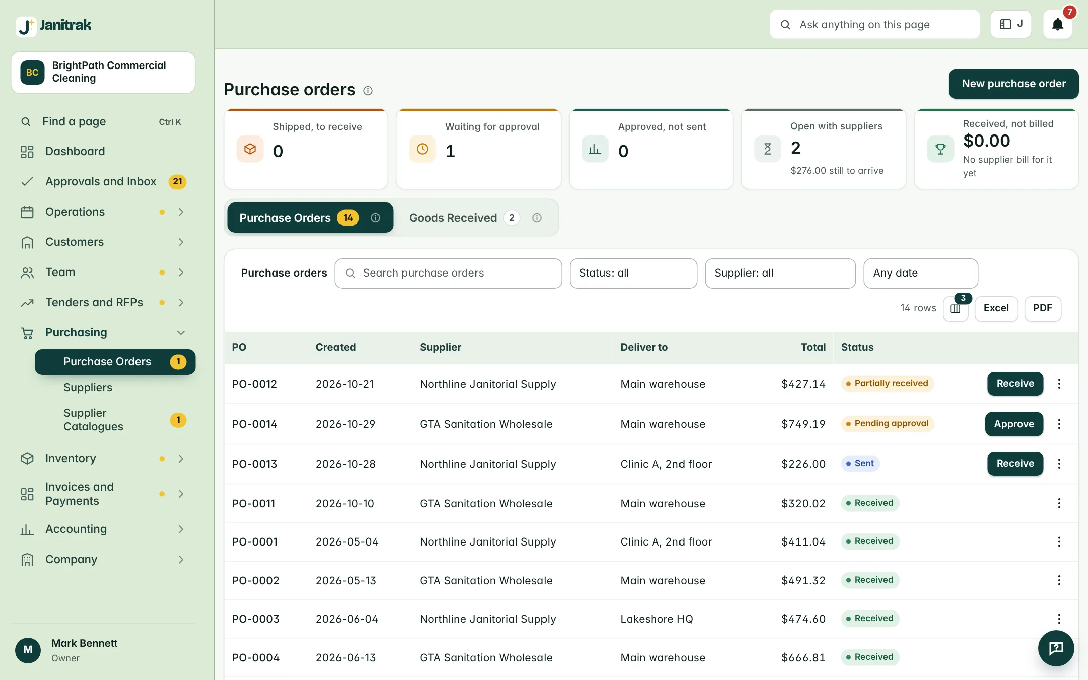
Task: Click New purchase order button
Action: click(1013, 84)
